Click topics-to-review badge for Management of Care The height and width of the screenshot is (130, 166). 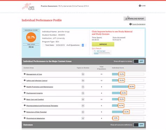pyautogui.click(x=83, y=74)
